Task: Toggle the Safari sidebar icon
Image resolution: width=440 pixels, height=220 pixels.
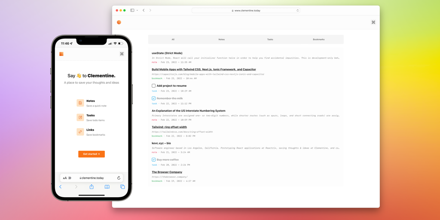Action: pyautogui.click(x=132, y=10)
